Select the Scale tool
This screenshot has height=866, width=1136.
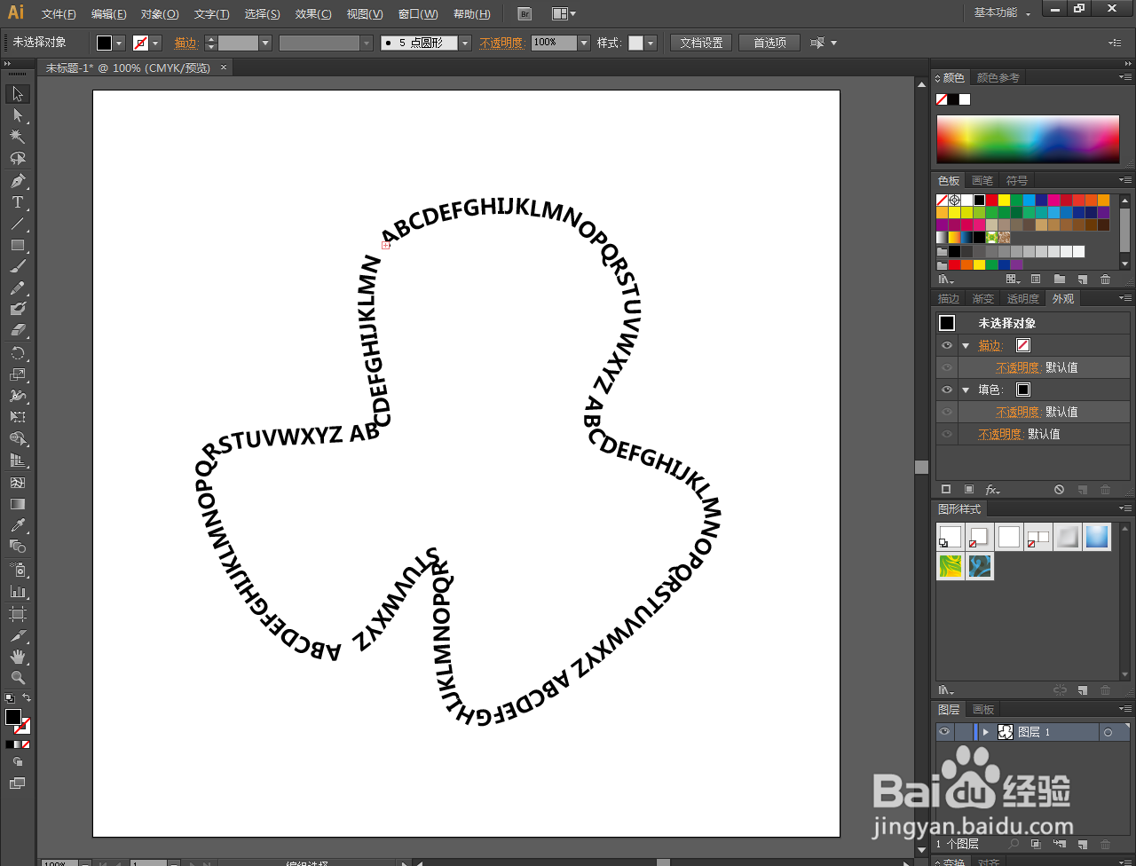point(17,374)
